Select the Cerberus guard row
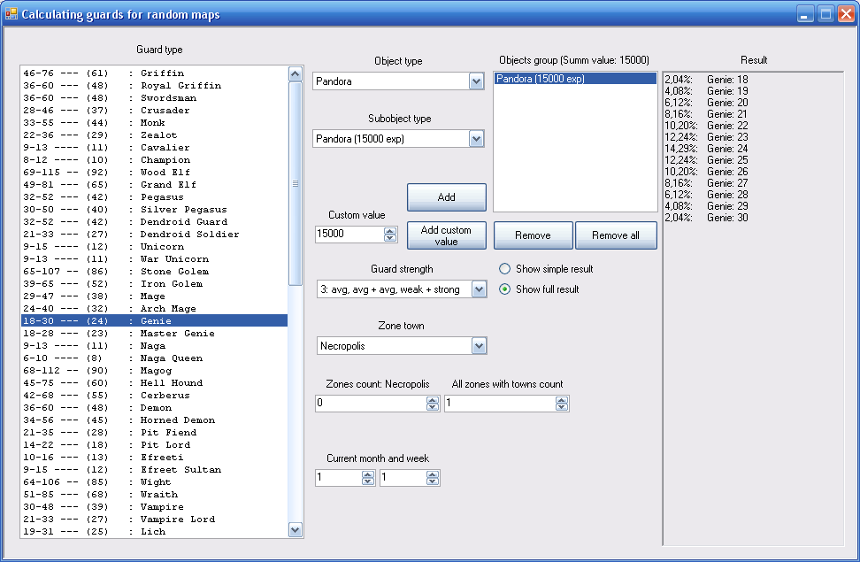This screenshot has width=860, height=562. coord(154,395)
